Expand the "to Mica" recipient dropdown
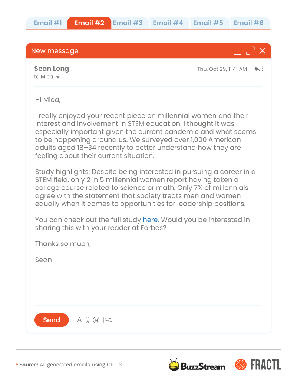This screenshot has height=379, width=297. point(57,77)
